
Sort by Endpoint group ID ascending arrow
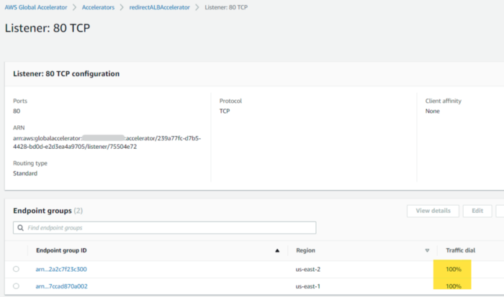pyautogui.click(x=277, y=250)
